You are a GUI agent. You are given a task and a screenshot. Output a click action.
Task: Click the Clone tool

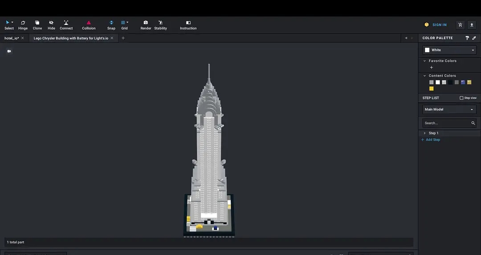point(37,25)
